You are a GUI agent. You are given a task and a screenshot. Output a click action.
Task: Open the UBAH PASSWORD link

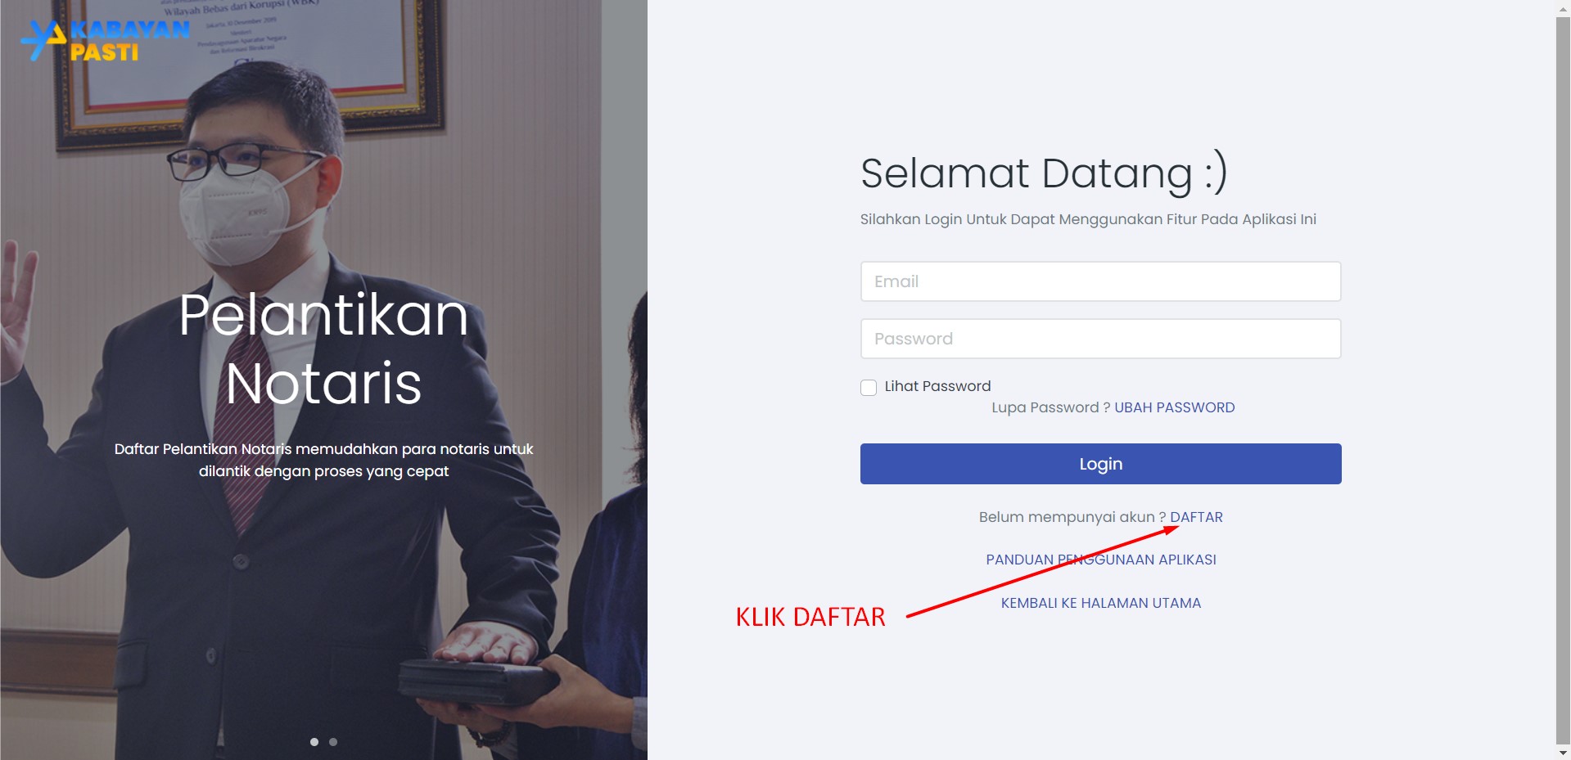tap(1174, 407)
